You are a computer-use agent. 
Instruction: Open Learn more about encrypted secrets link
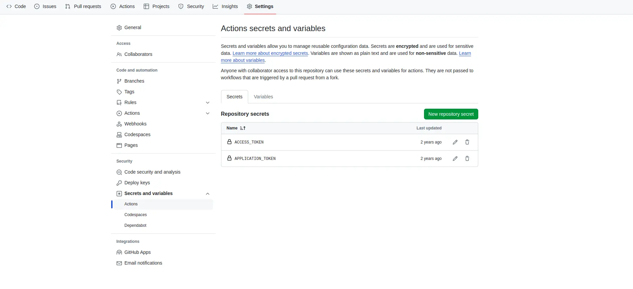coord(270,53)
